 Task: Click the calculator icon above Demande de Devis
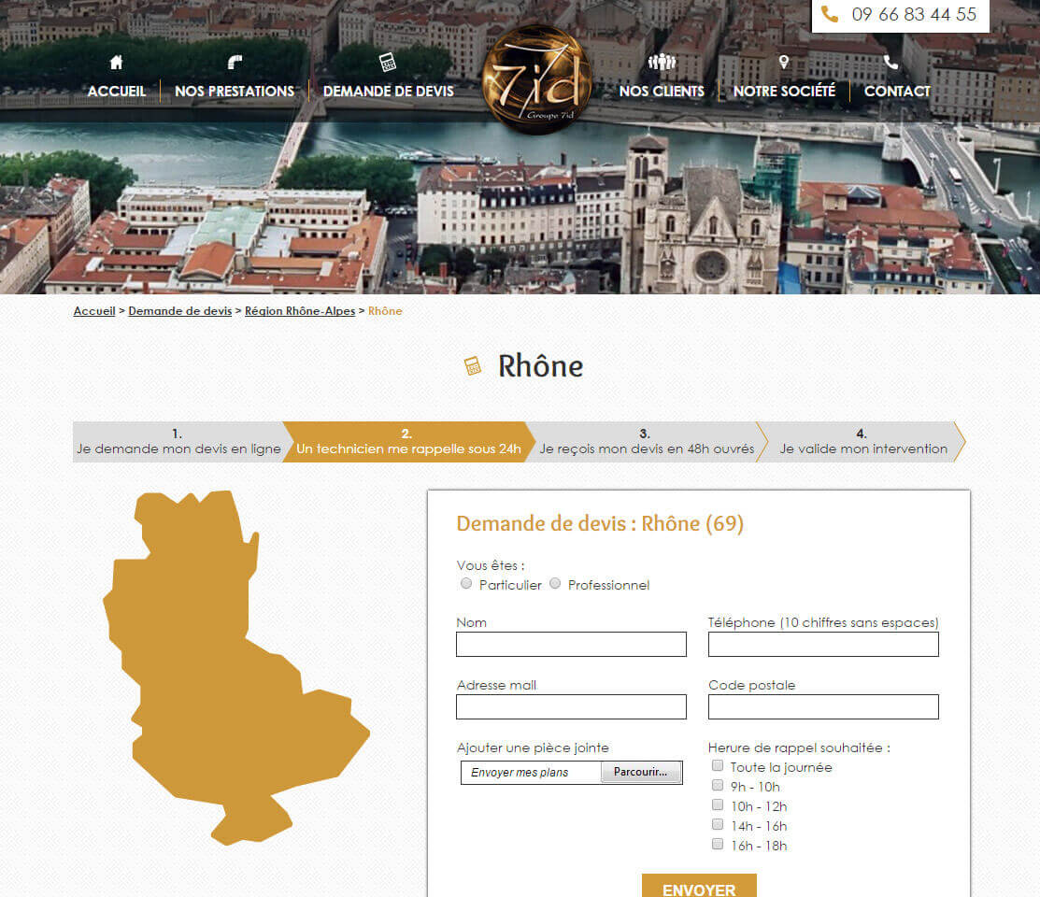(x=388, y=63)
